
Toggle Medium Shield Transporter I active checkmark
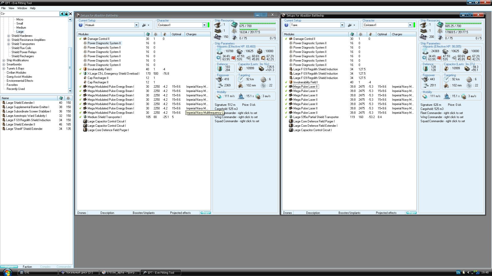pos(80,117)
